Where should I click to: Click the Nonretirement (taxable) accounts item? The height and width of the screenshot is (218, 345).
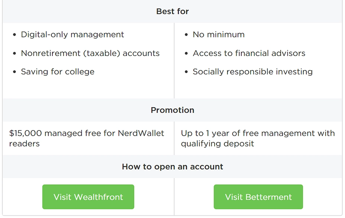point(90,53)
